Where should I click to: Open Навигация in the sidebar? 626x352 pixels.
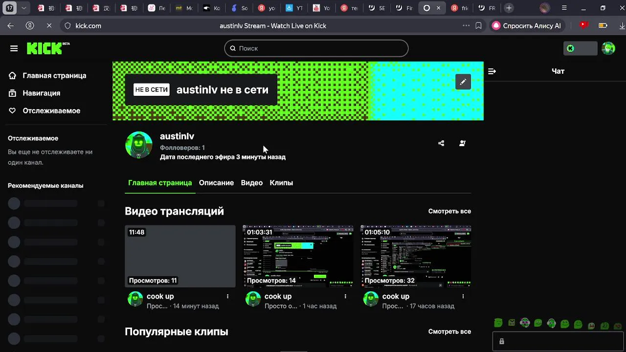[x=34, y=93]
